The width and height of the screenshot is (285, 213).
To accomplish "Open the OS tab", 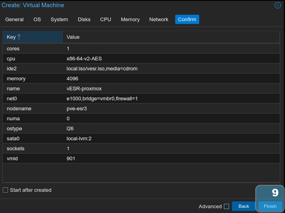I will coord(37,19).
